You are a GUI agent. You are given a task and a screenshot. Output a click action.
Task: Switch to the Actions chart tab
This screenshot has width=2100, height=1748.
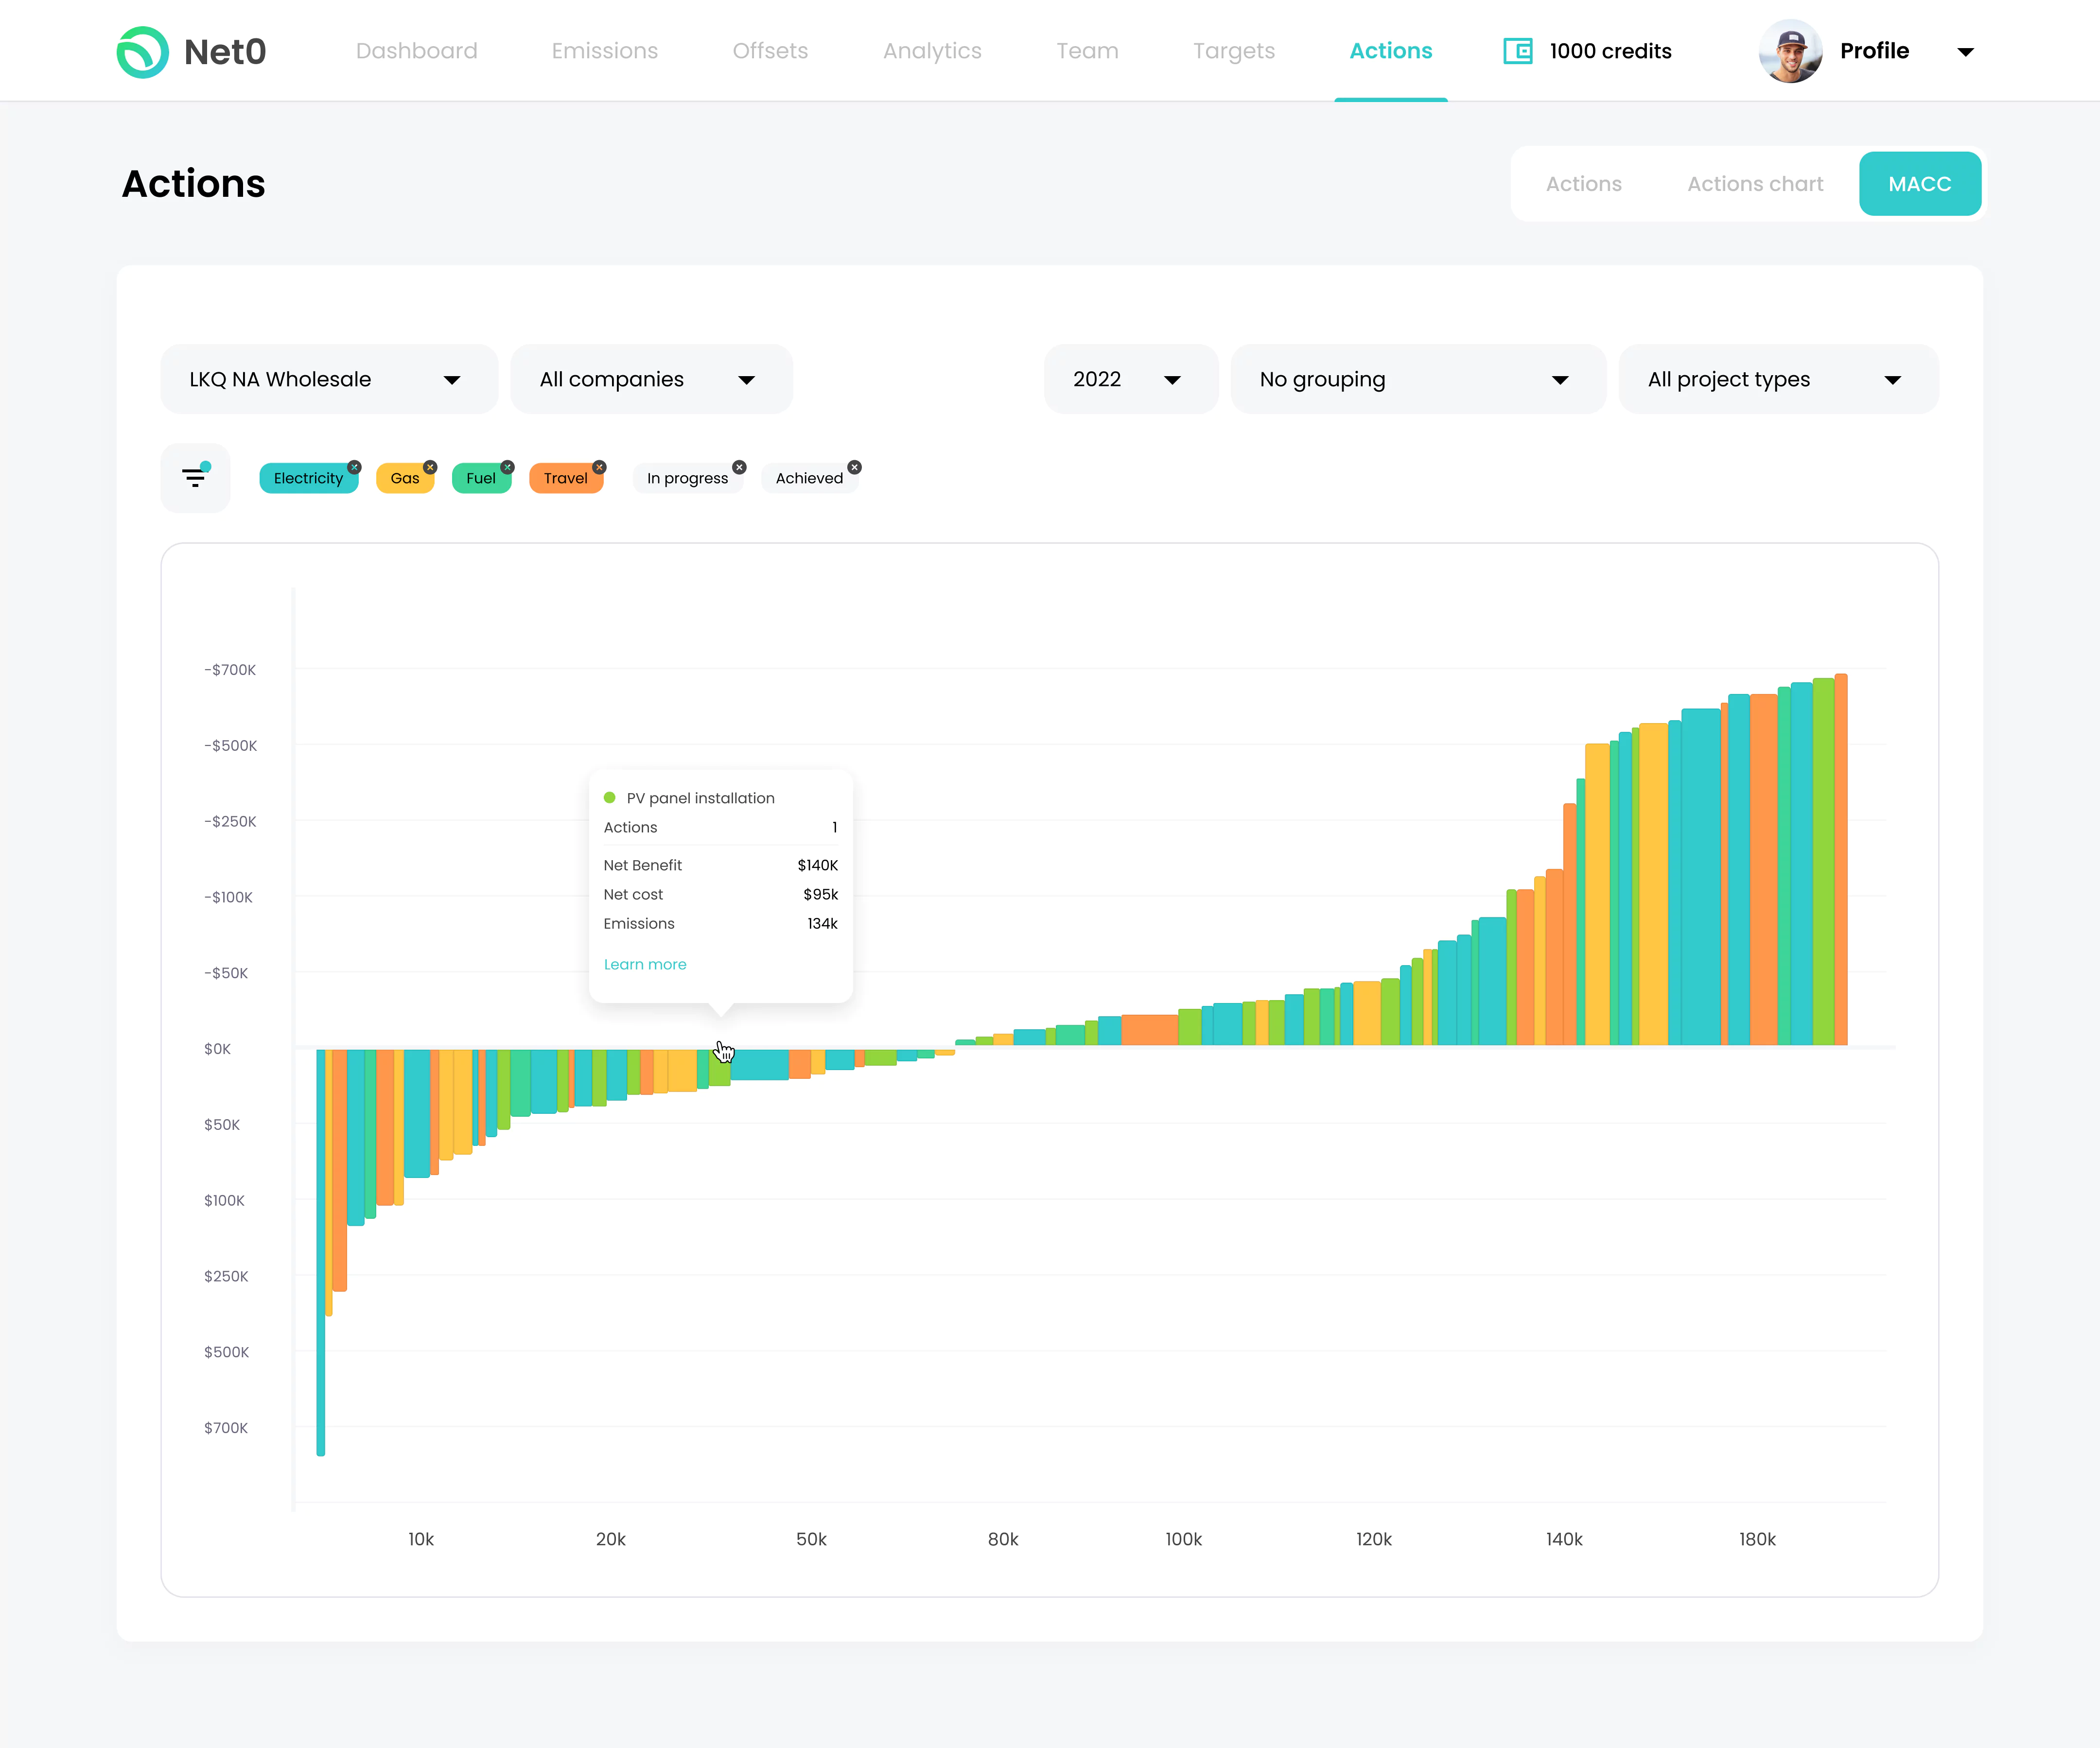click(x=1755, y=184)
